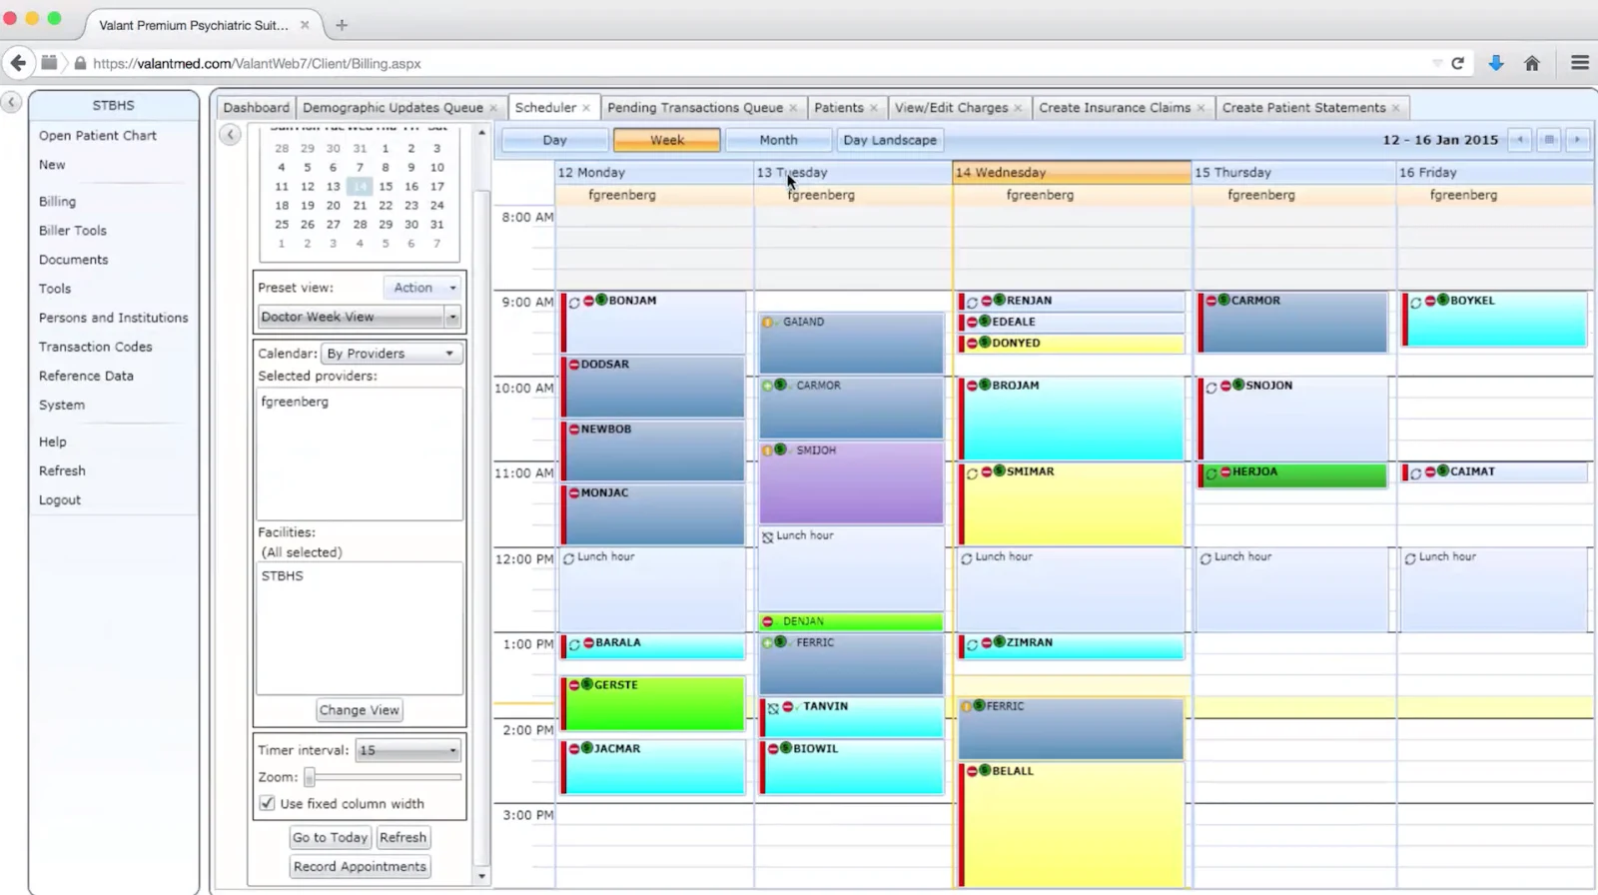Switch to the Patients tab
The height and width of the screenshot is (895, 1598).
pyautogui.click(x=839, y=107)
